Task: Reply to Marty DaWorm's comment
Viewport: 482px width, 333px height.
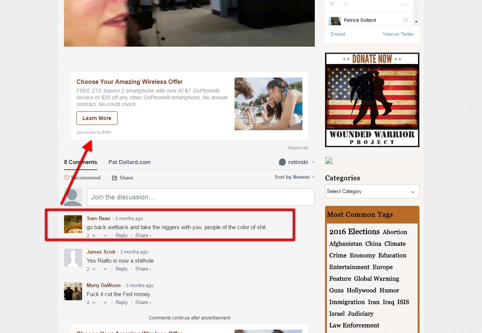Action: tap(122, 303)
